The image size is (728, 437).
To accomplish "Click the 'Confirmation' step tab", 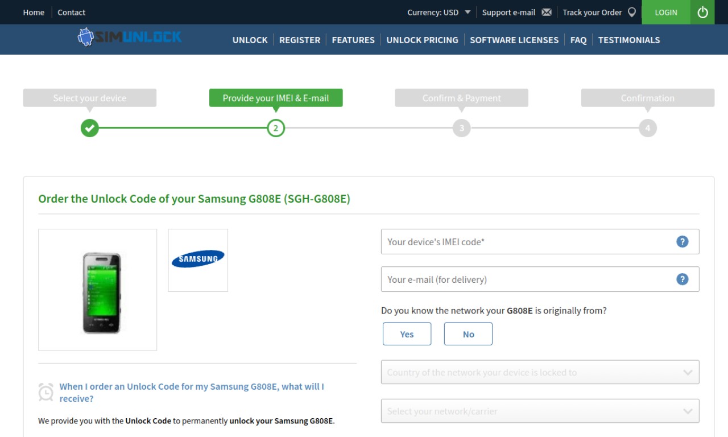I will point(648,98).
